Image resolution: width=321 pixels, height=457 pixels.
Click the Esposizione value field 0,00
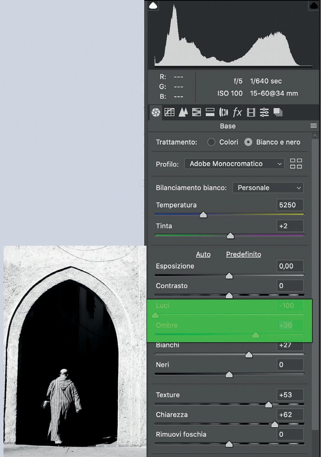pyautogui.click(x=290, y=266)
